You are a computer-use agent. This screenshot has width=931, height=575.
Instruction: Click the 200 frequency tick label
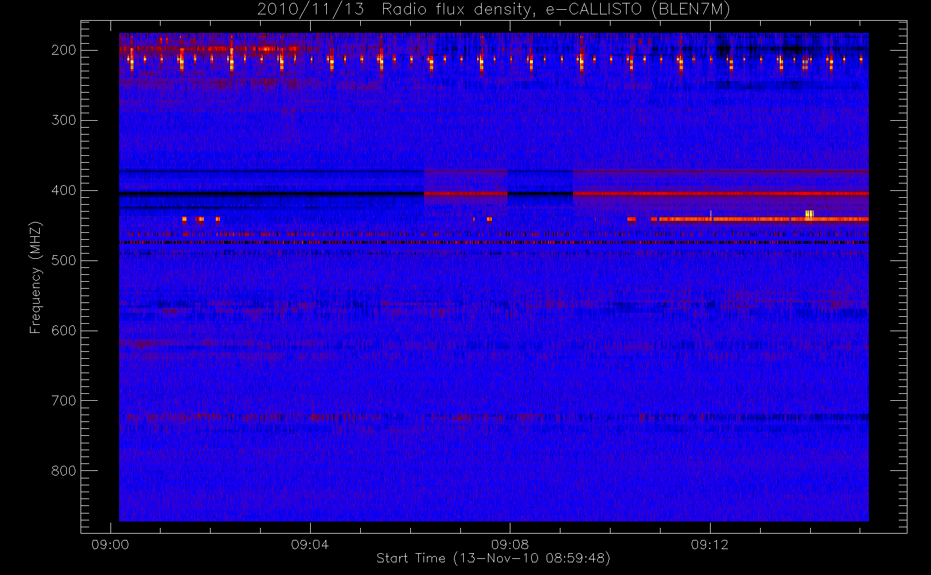[64, 50]
